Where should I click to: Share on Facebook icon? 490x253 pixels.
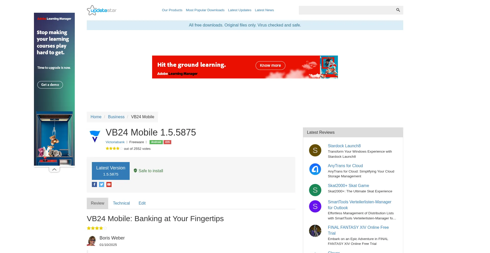(x=94, y=184)
